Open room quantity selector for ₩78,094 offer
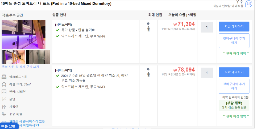The image size is (257, 129). click(x=207, y=73)
